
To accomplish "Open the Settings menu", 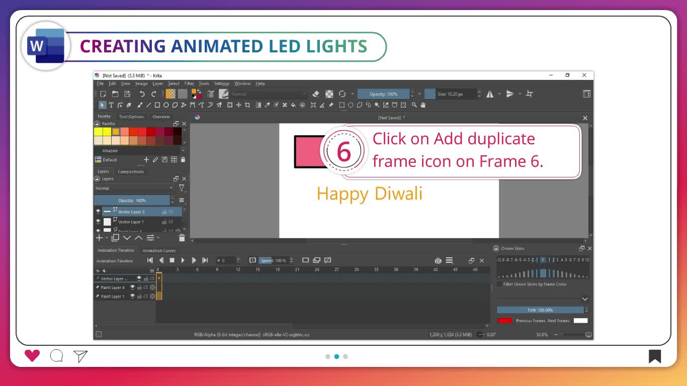I will click(221, 83).
